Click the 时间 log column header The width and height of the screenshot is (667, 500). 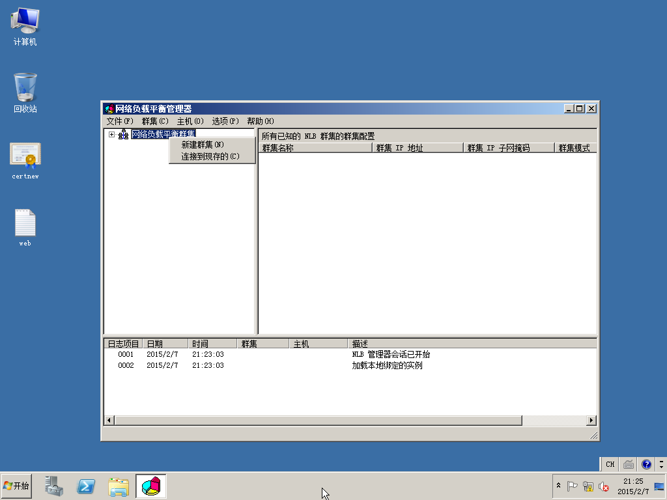tap(212, 344)
